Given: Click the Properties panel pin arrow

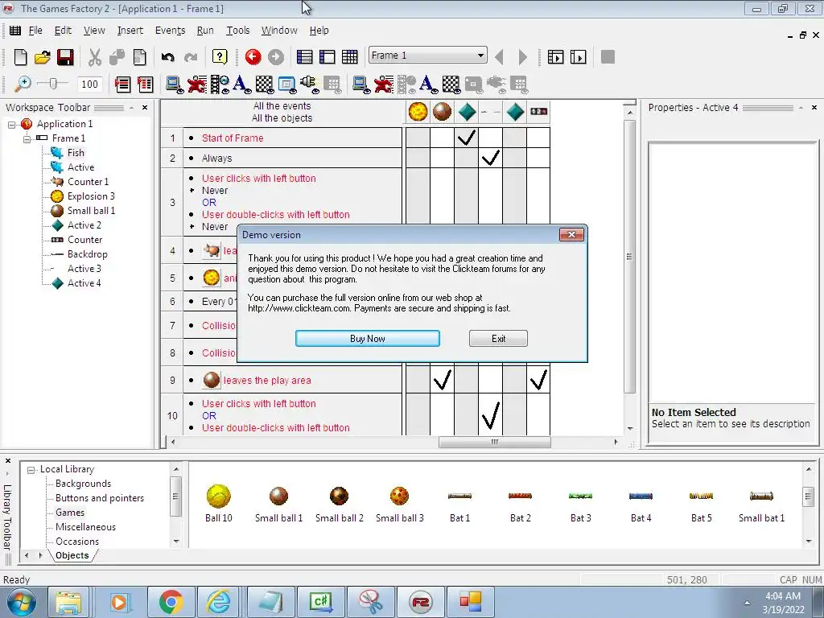Looking at the screenshot, I should click(x=801, y=108).
